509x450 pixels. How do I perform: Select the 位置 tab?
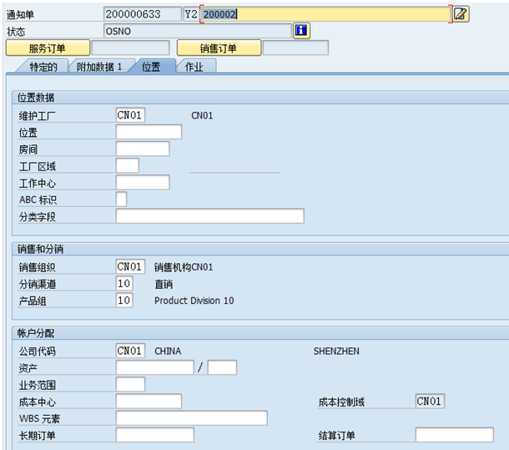tap(152, 67)
